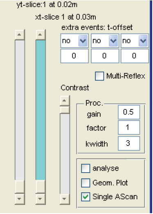
Task: Click the kwidth input field
Action: pos(129,143)
